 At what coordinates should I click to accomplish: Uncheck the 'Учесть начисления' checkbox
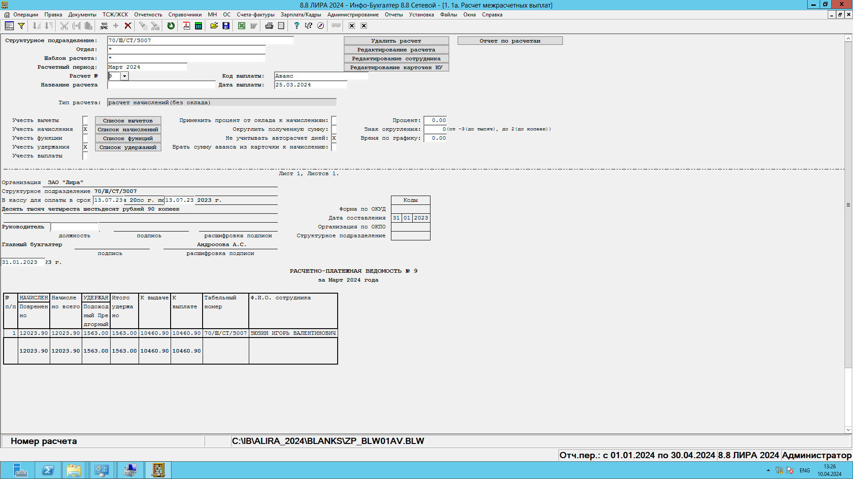tap(85, 129)
